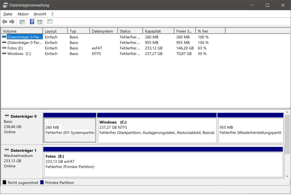Select the 955 MB recovery partition block
Viewport: 291px width, 195px height.
point(250,130)
